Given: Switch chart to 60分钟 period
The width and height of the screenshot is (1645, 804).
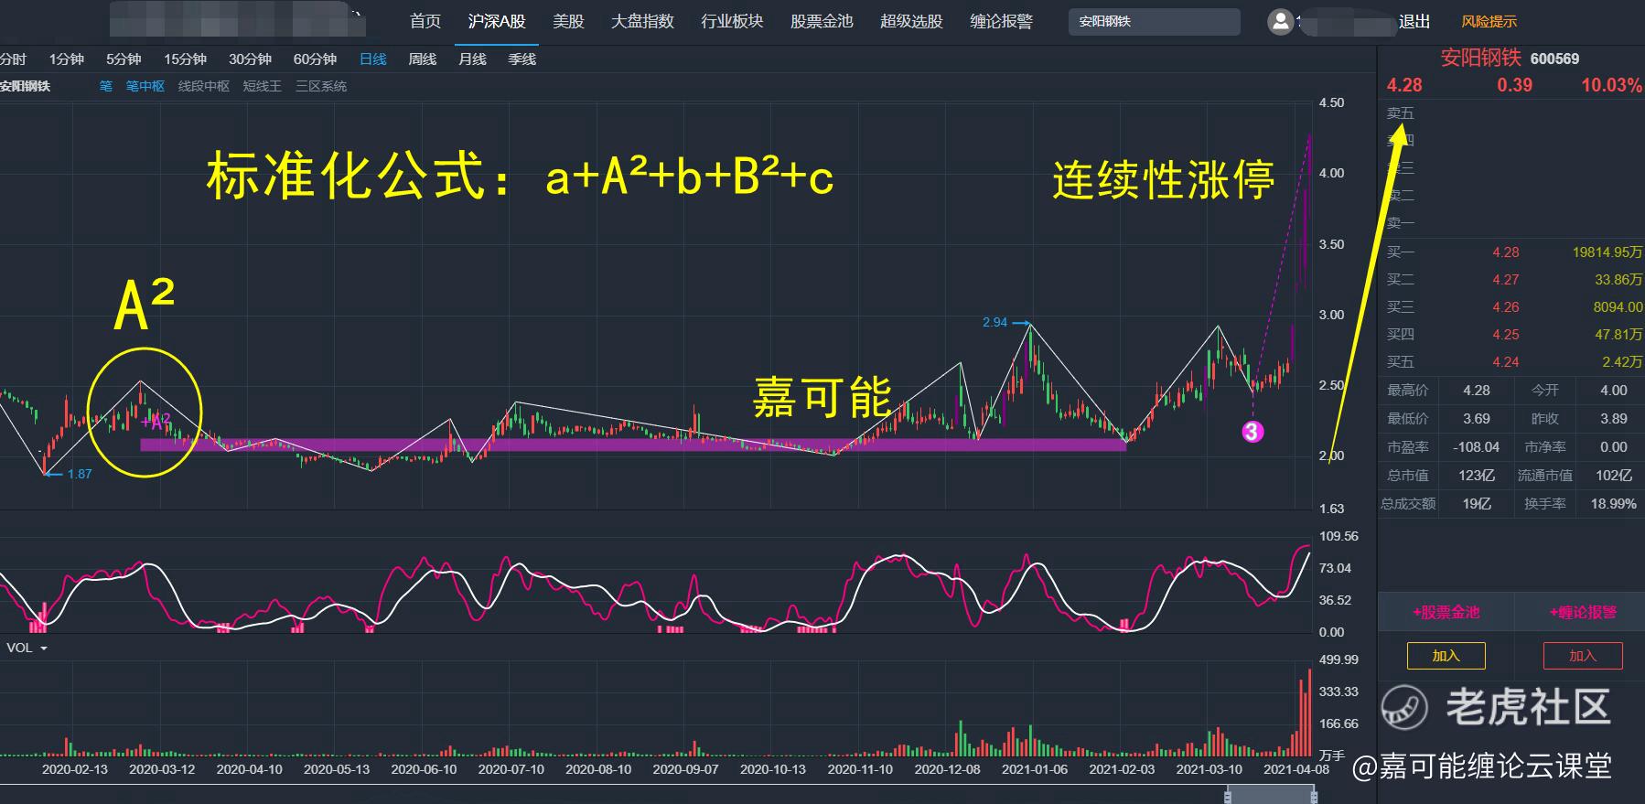Looking at the screenshot, I should tap(316, 59).
